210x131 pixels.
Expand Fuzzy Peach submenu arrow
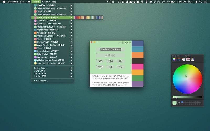pos(71,42)
